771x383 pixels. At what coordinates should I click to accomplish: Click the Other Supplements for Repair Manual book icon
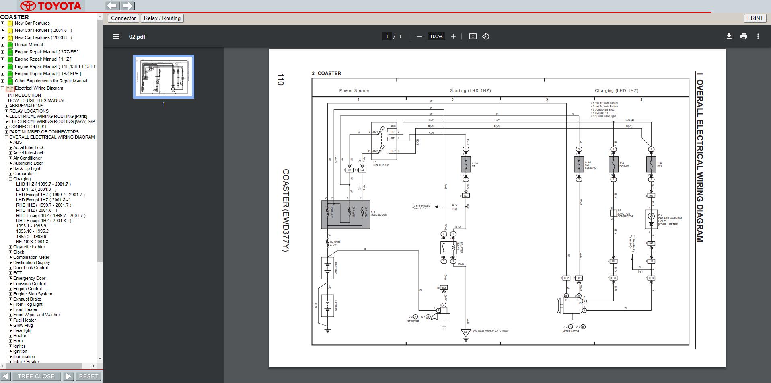(10, 81)
